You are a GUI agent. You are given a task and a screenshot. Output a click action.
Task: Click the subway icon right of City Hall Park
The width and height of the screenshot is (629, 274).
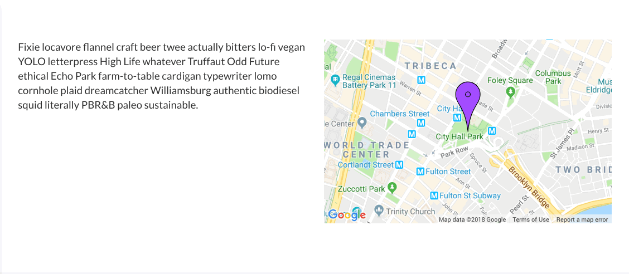492,131
